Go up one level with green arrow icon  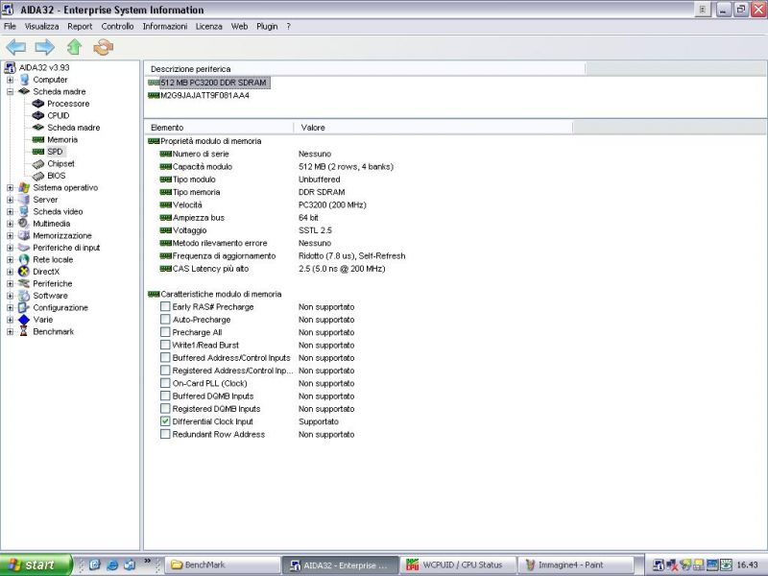(74, 47)
